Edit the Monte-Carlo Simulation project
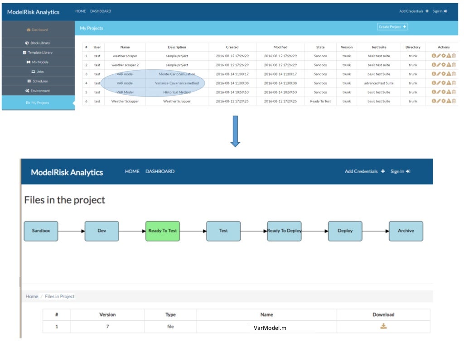 click(x=439, y=74)
